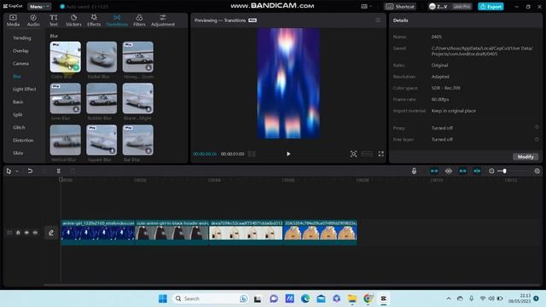Download the Lens Blur transition

click(x=76, y=109)
